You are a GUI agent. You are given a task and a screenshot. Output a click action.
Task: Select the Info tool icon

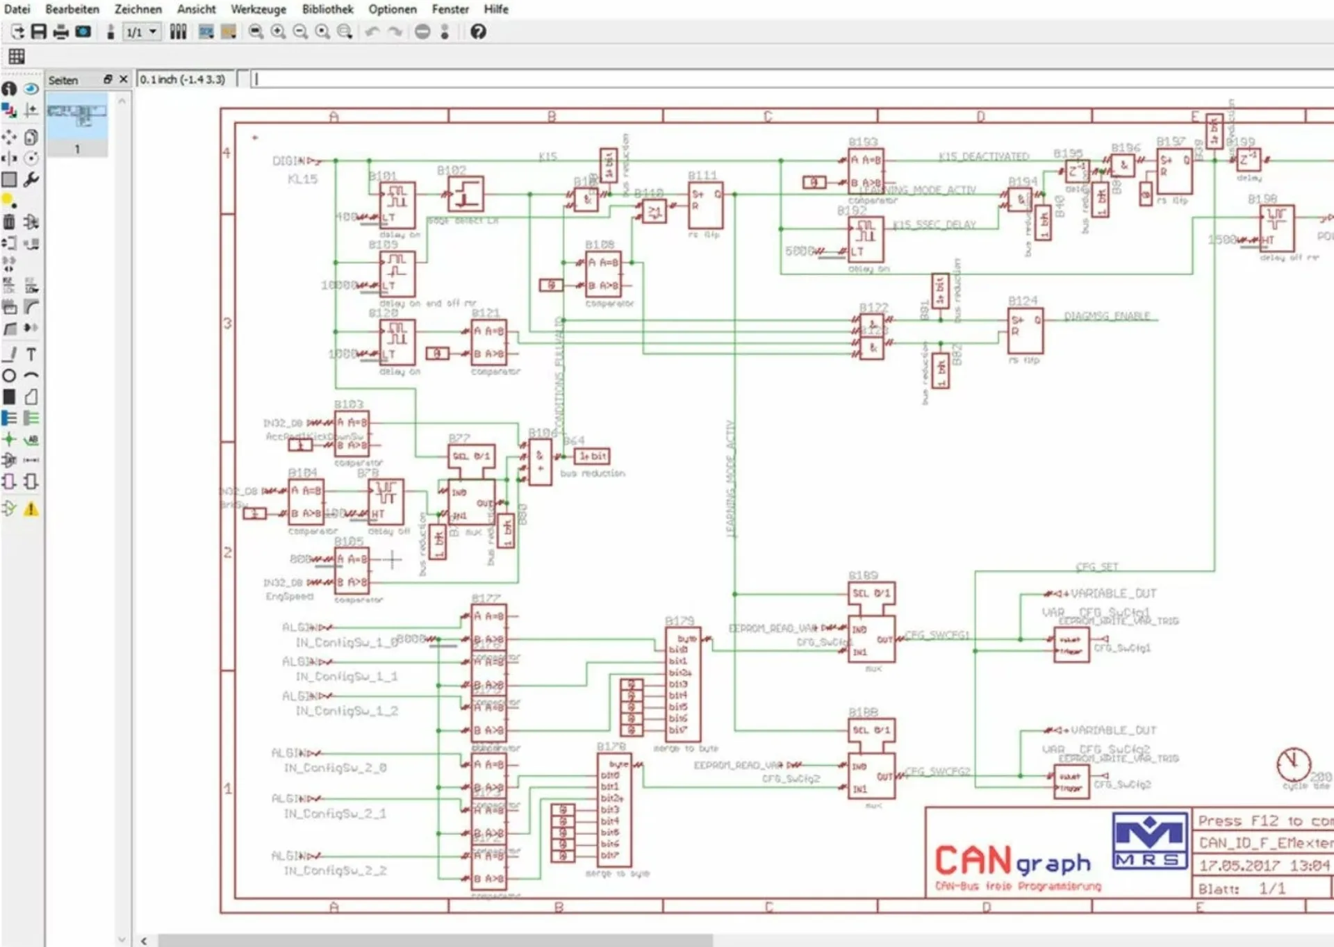[x=9, y=89]
